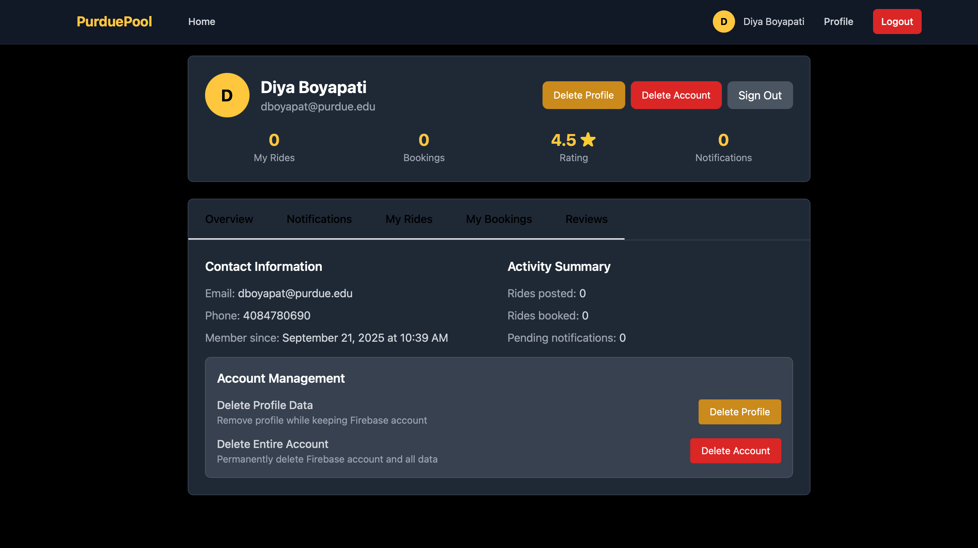Click the large D profile avatar
This screenshot has width=978, height=548.
point(227,95)
